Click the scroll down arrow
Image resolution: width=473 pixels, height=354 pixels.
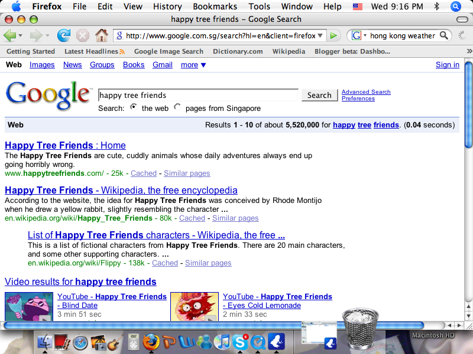coord(468,316)
